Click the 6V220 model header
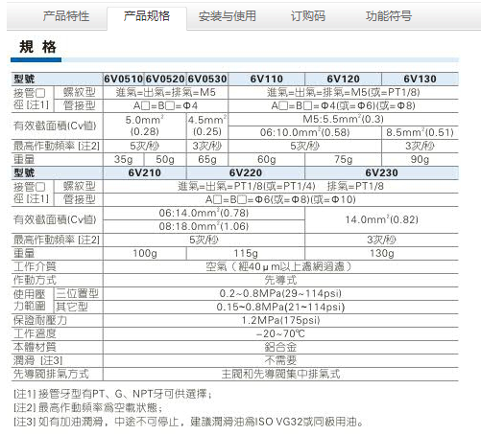The height and width of the screenshot is (435, 481). tap(246, 172)
